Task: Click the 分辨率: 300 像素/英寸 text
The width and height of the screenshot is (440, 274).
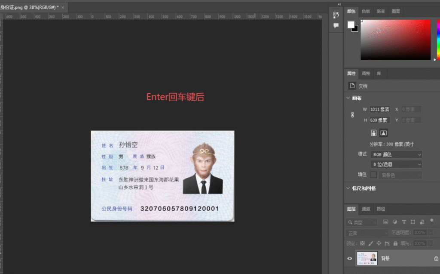Action: (x=391, y=144)
